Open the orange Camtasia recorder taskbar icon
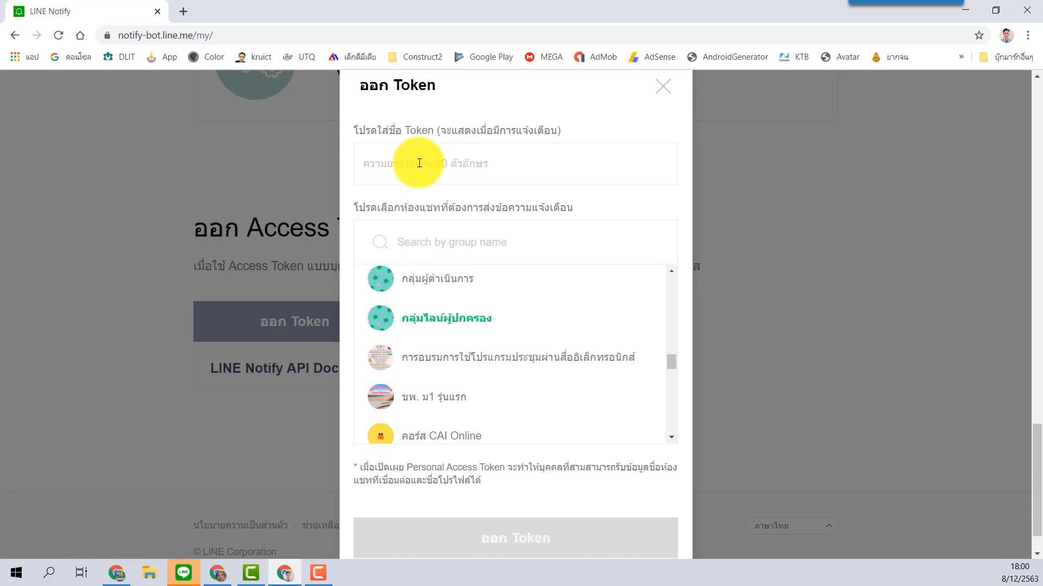Screen dimensions: 1043x586 (x=318, y=572)
